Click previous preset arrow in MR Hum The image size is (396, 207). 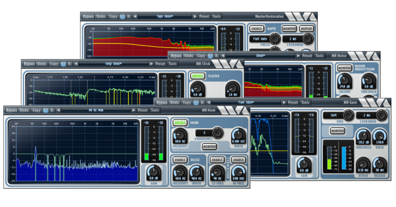58,110
